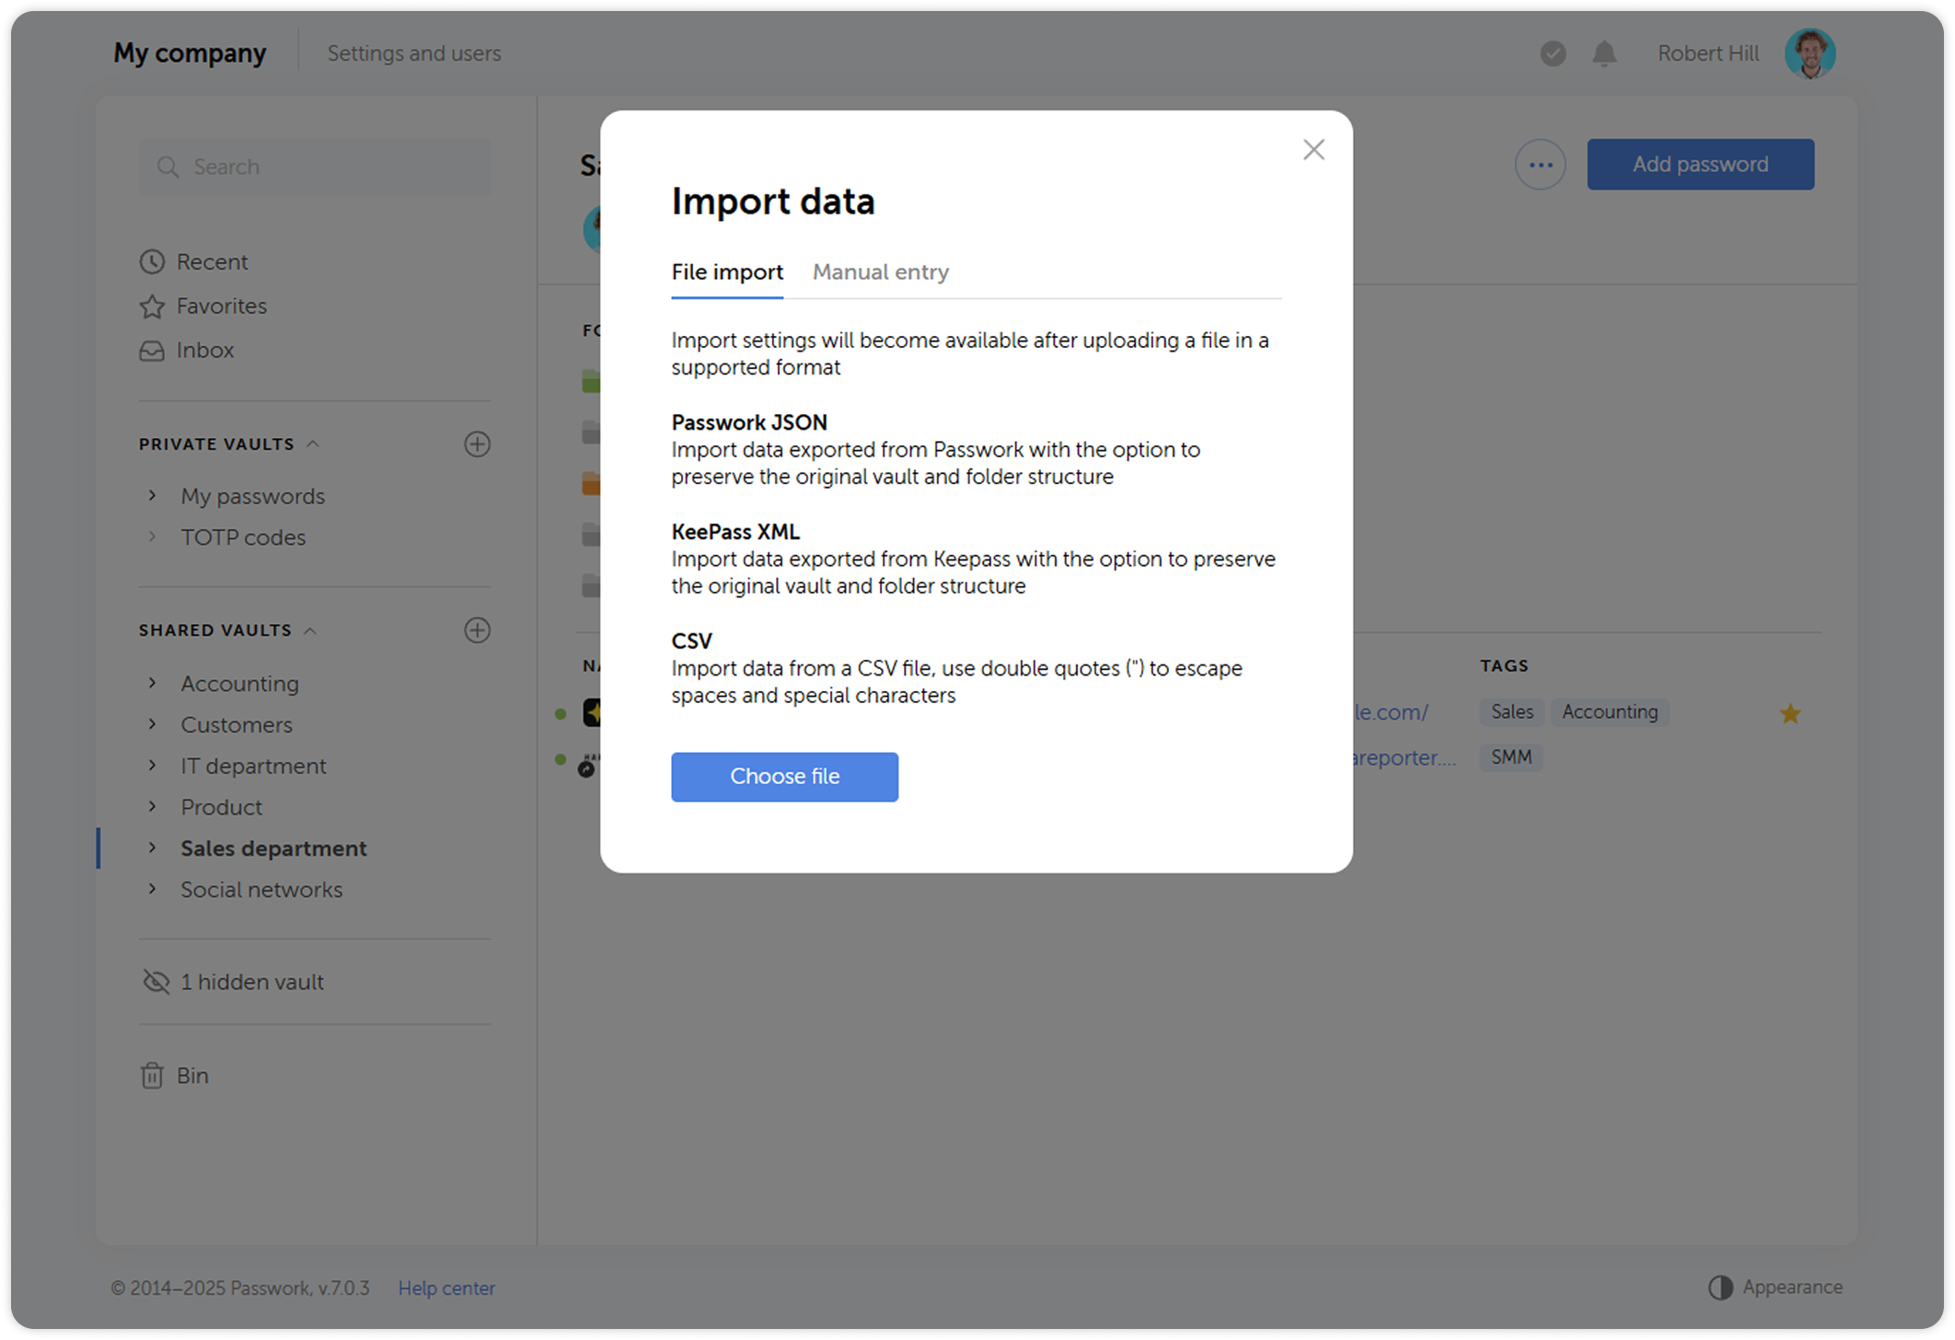
Task: Expand My passwords
Action: 152,495
